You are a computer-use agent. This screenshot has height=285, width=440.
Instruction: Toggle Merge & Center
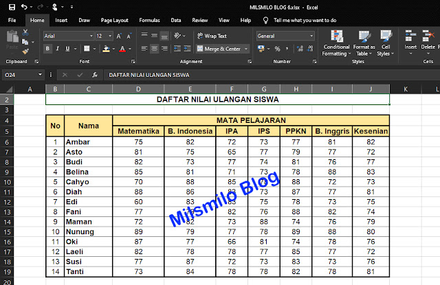tap(219, 49)
